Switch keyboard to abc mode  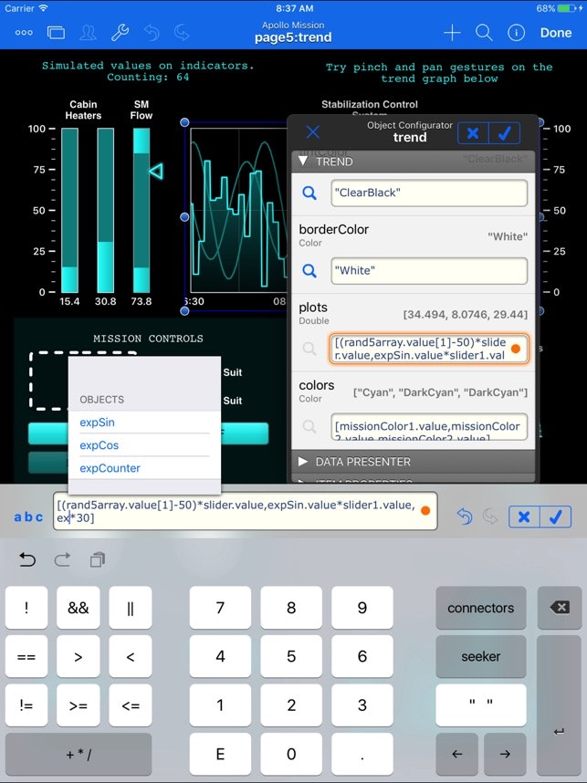(x=28, y=517)
